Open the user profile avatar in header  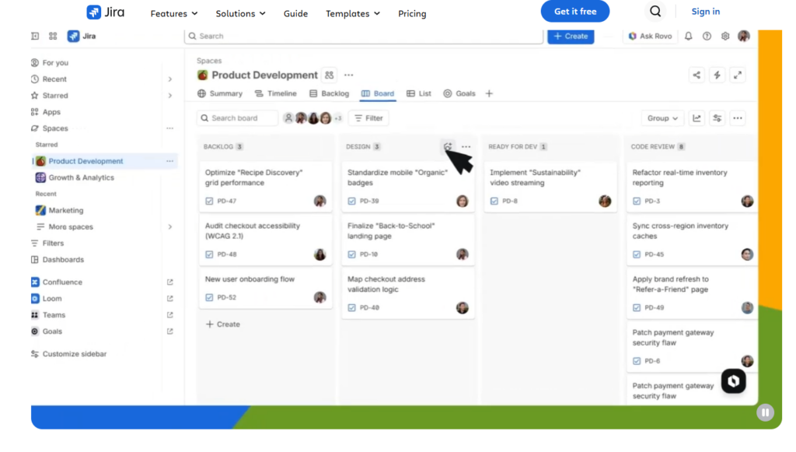pyautogui.click(x=744, y=36)
